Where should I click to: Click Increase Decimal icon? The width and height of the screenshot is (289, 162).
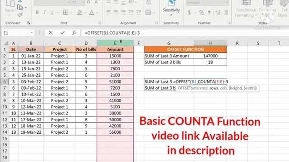[218, 13]
